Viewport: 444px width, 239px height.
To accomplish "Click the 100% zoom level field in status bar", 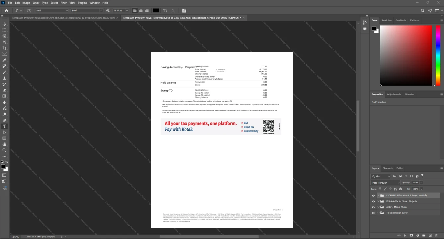I will pyautogui.click(x=15, y=237).
